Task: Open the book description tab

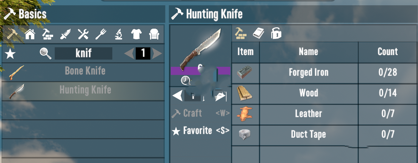Action: point(258,34)
